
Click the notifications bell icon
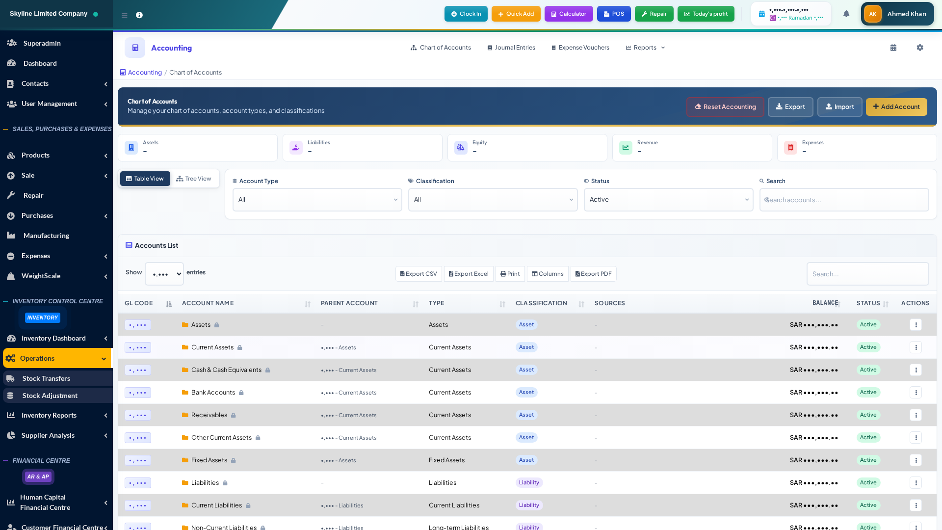(x=846, y=14)
